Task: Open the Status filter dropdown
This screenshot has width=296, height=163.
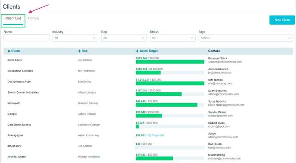Action: (x=173, y=38)
